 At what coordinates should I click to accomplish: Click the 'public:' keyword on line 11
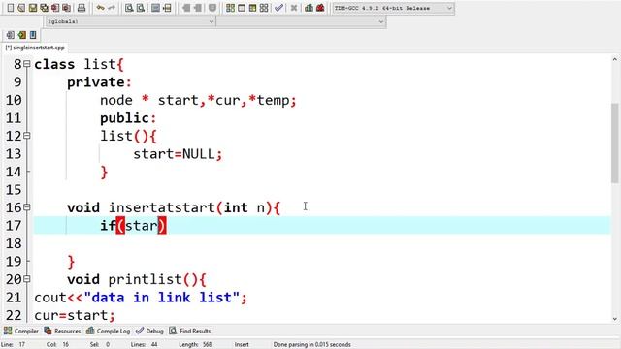coord(128,118)
